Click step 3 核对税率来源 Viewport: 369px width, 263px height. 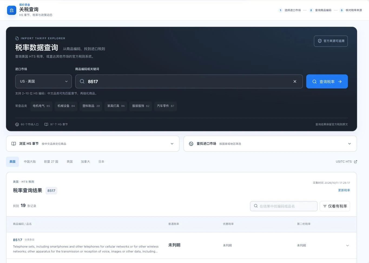pyautogui.click(x=351, y=10)
